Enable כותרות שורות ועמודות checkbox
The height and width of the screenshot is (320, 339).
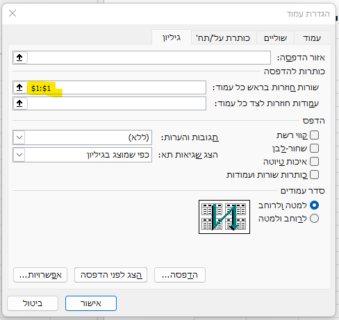[x=314, y=175]
